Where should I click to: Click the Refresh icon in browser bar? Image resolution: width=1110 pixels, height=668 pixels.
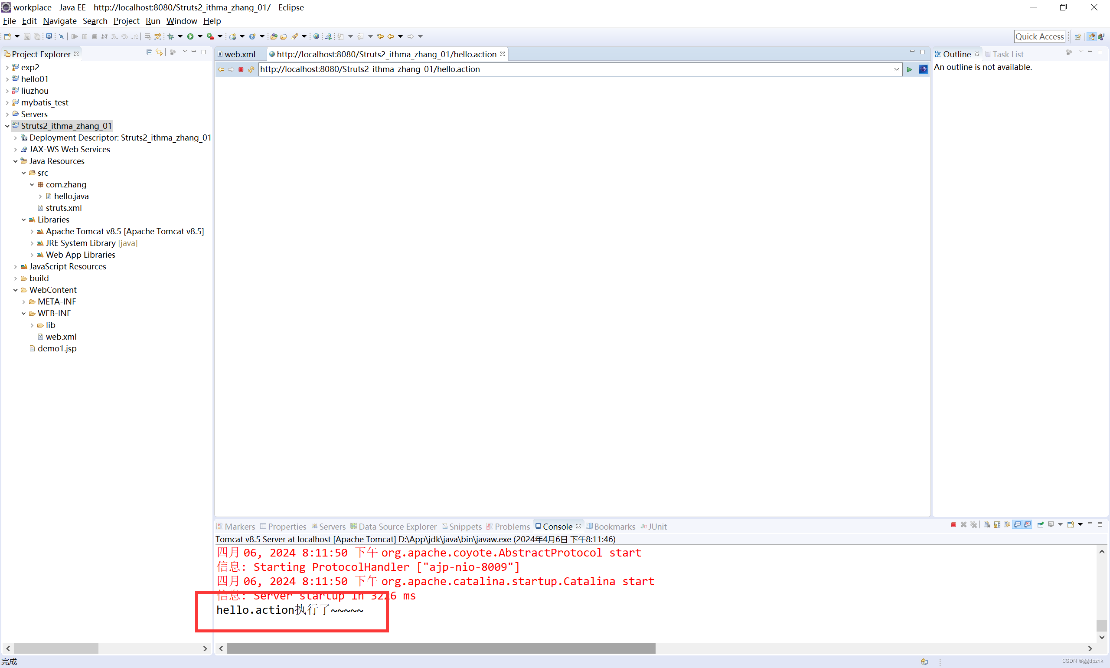(x=251, y=69)
